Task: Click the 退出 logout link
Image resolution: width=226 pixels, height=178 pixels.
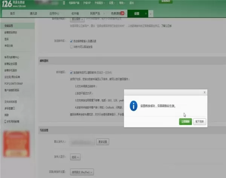Action: tap(131, 3)
